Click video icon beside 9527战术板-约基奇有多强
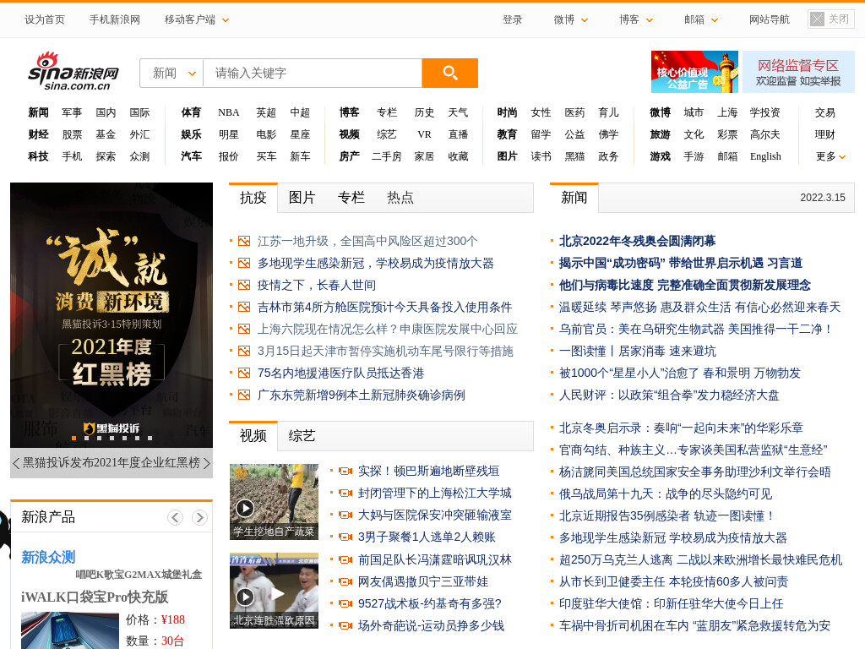The image size is (865, 649). pos(345,603)
